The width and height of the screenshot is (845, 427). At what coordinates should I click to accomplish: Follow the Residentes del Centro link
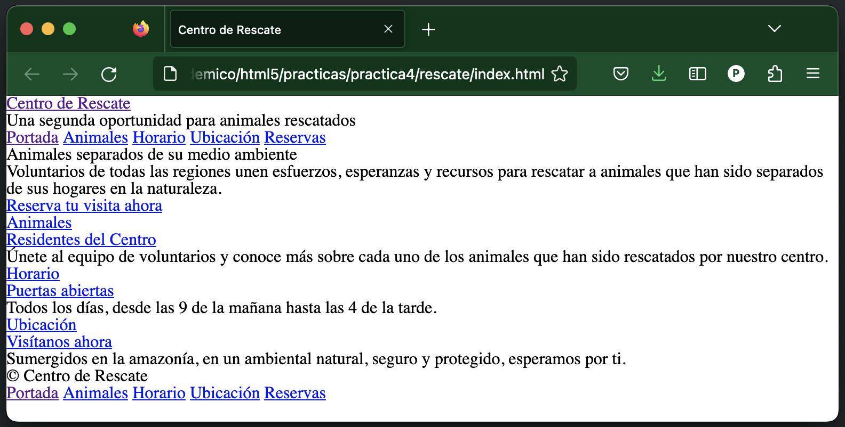pos(81,240)
